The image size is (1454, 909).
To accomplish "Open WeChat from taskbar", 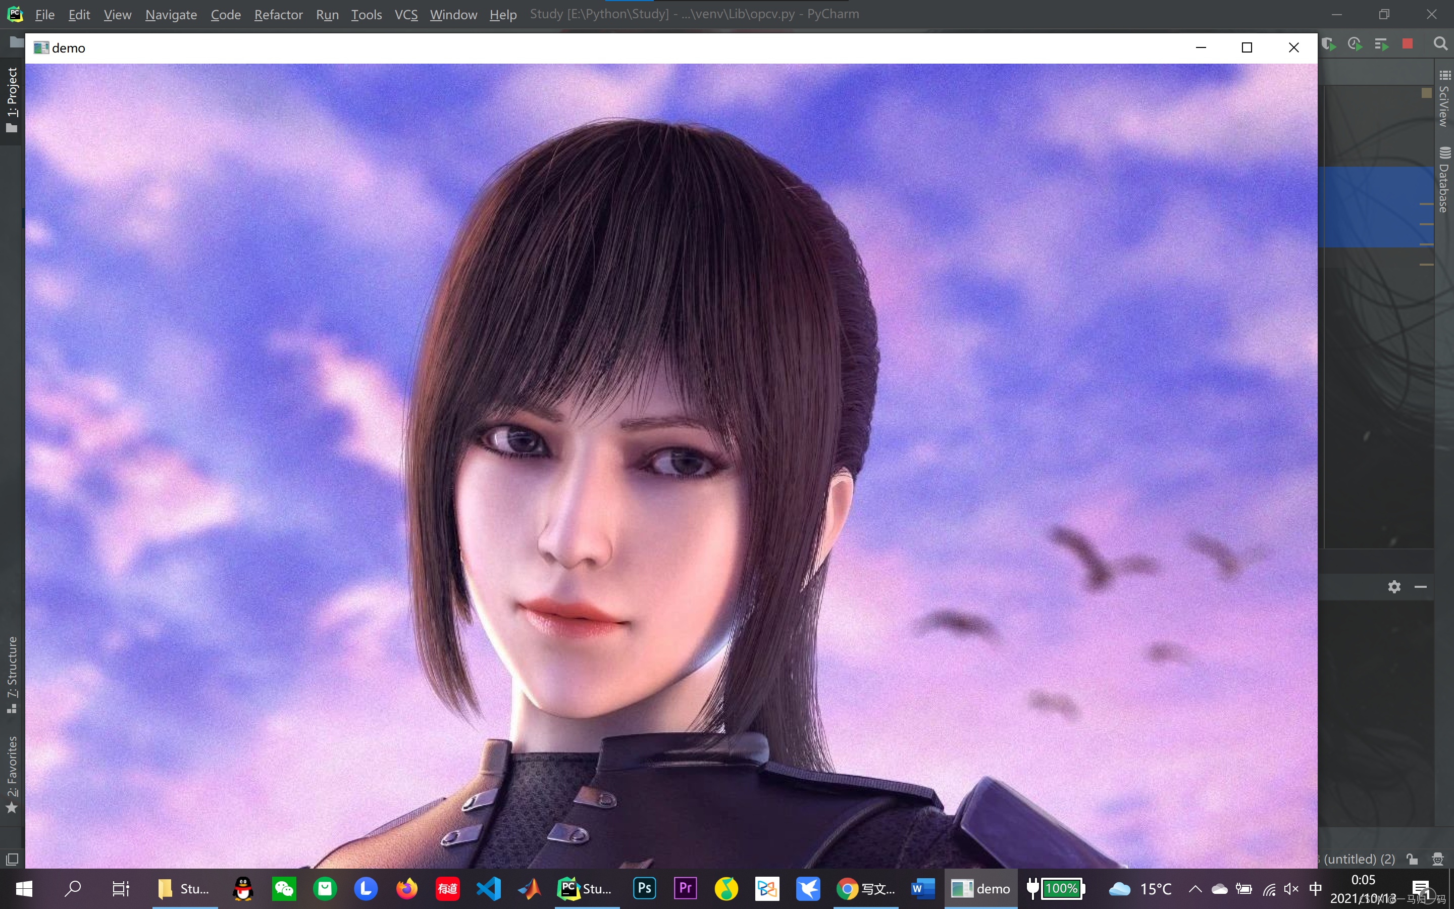I will tap(284, 889).
